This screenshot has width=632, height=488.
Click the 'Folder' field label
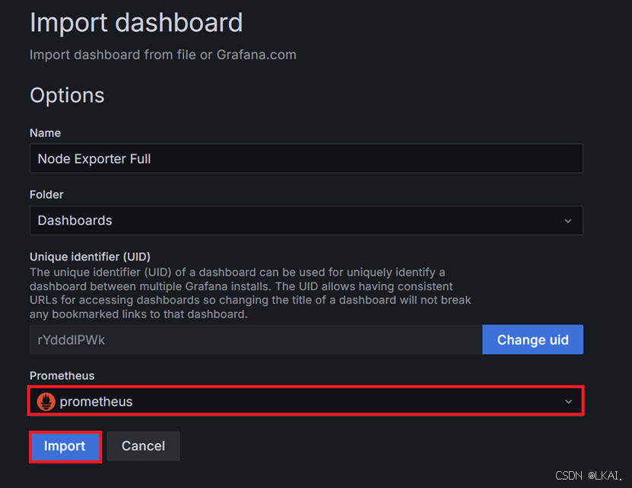(46, 195)
